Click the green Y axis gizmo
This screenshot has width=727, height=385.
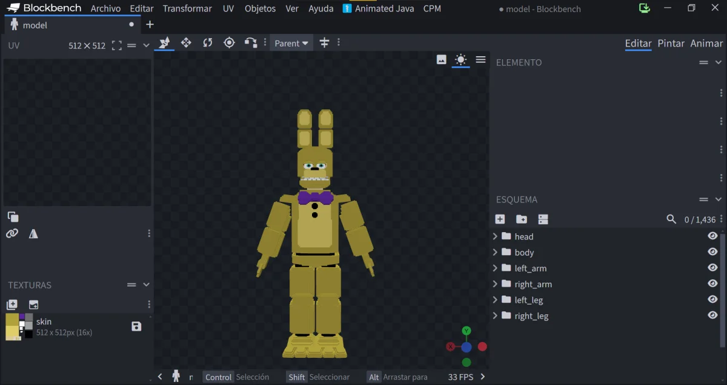click(x=466, y=331)
